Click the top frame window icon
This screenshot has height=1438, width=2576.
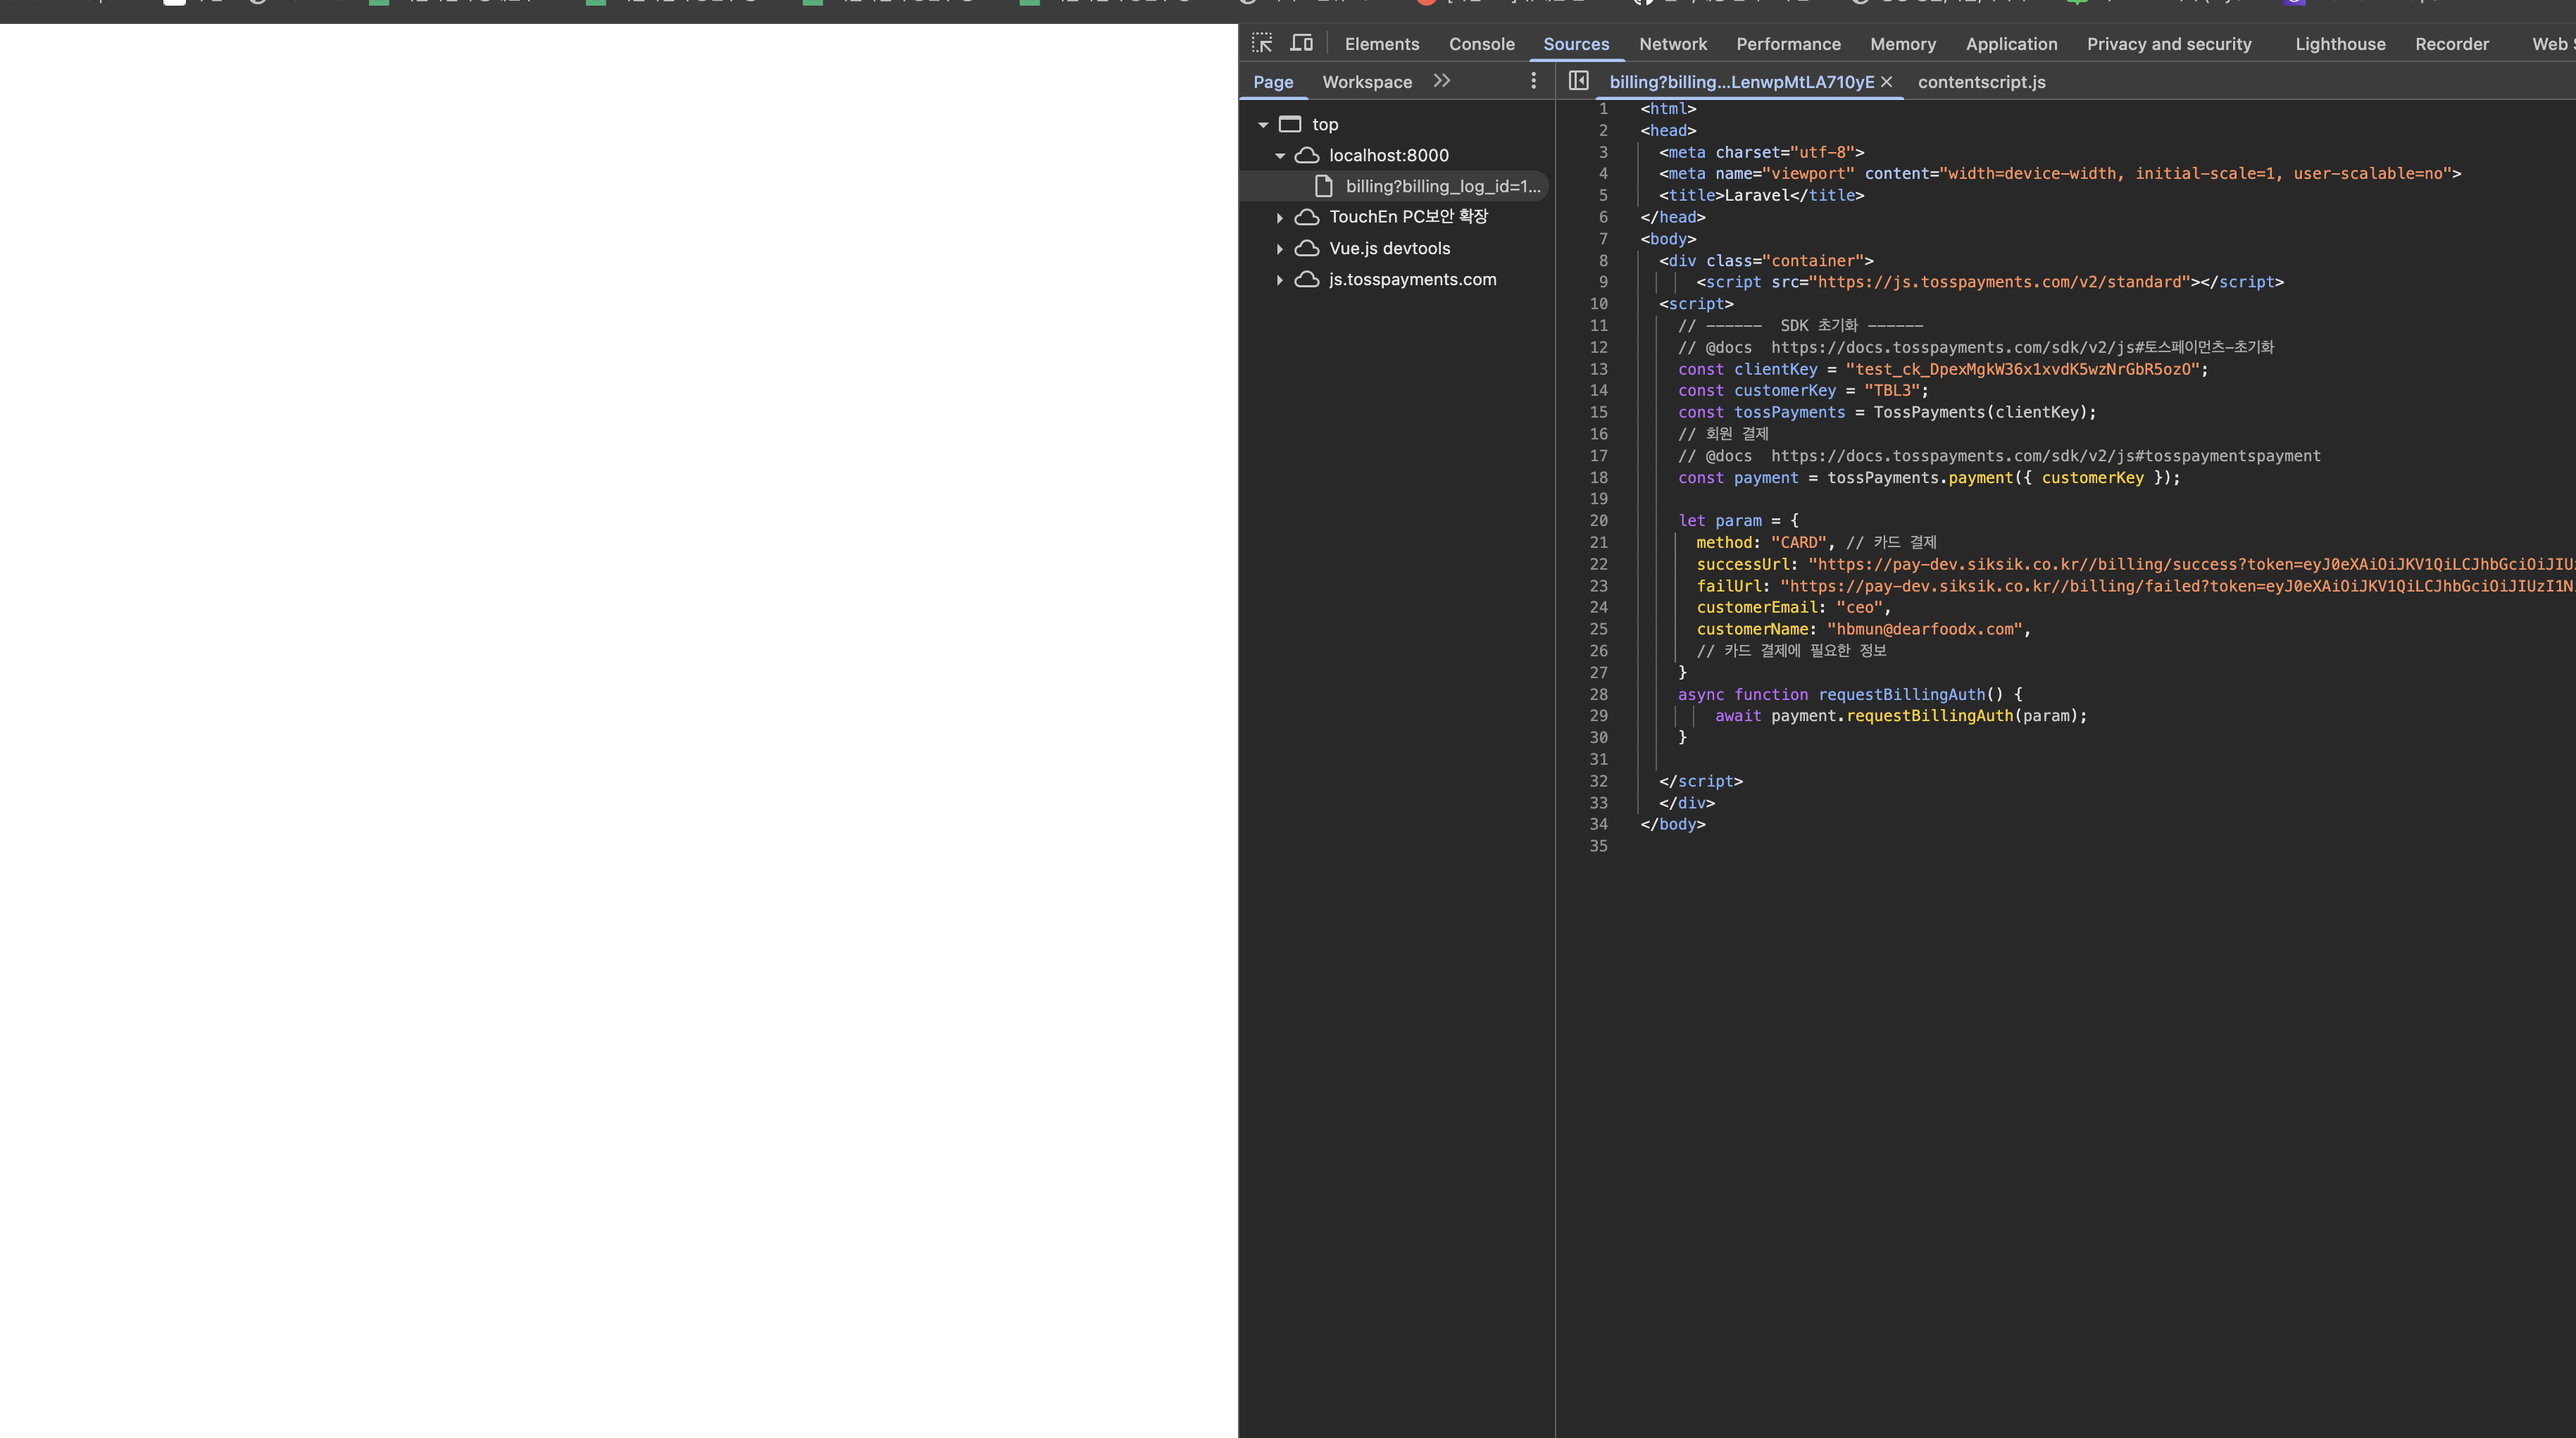pos(1290,124)
